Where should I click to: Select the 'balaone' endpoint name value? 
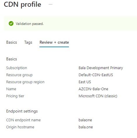[x=85, y=120]
